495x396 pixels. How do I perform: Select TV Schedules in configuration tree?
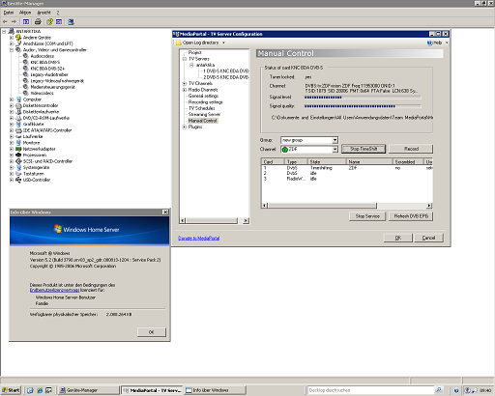click(202, 108)
